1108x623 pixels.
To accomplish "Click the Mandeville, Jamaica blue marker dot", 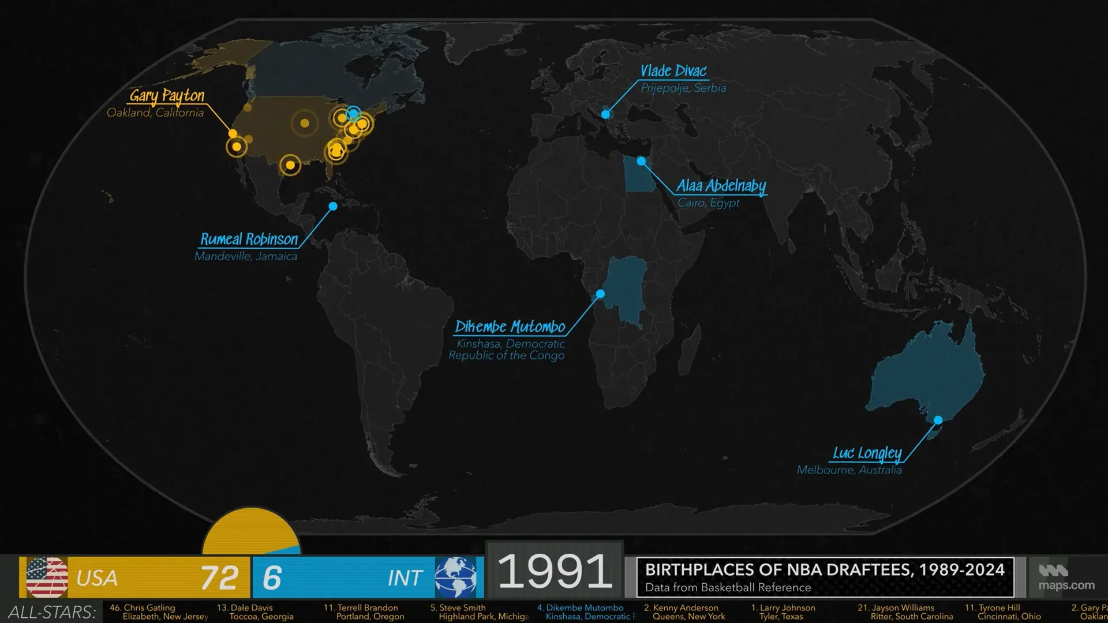I will [x=333, y=206].
